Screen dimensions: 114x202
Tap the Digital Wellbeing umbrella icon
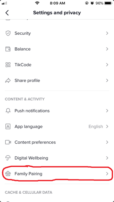pyautogui.click(x=8, y=158)
